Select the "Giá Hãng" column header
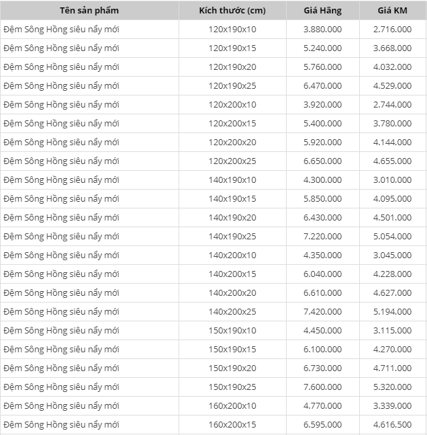Viewport: 427px width, 435px height. pos(322,10)
